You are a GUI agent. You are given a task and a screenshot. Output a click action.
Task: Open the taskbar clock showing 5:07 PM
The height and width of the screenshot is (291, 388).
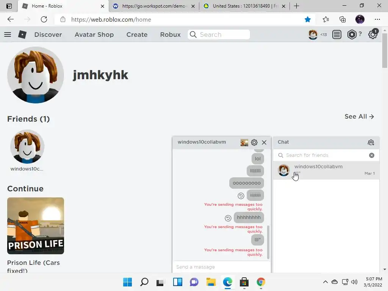[373, 282]
